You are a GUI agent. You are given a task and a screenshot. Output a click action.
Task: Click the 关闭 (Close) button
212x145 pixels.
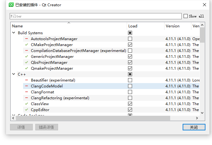pos(194,127)
